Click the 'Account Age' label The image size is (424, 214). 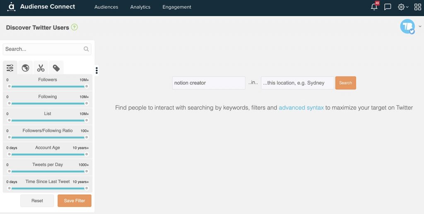[x=48, y=147]
